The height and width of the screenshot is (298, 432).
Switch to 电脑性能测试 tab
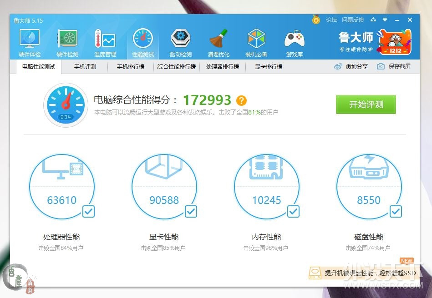pyautogui.click(x=39, y=66)
